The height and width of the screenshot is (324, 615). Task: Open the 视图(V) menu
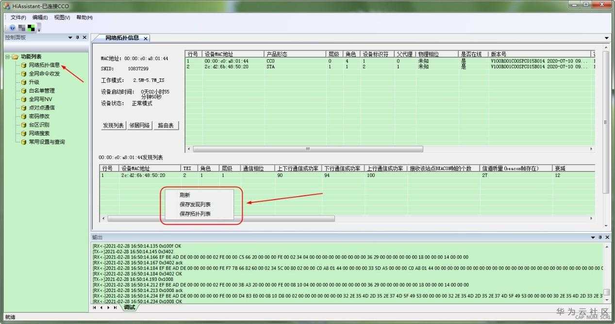[x=62, y=17]
